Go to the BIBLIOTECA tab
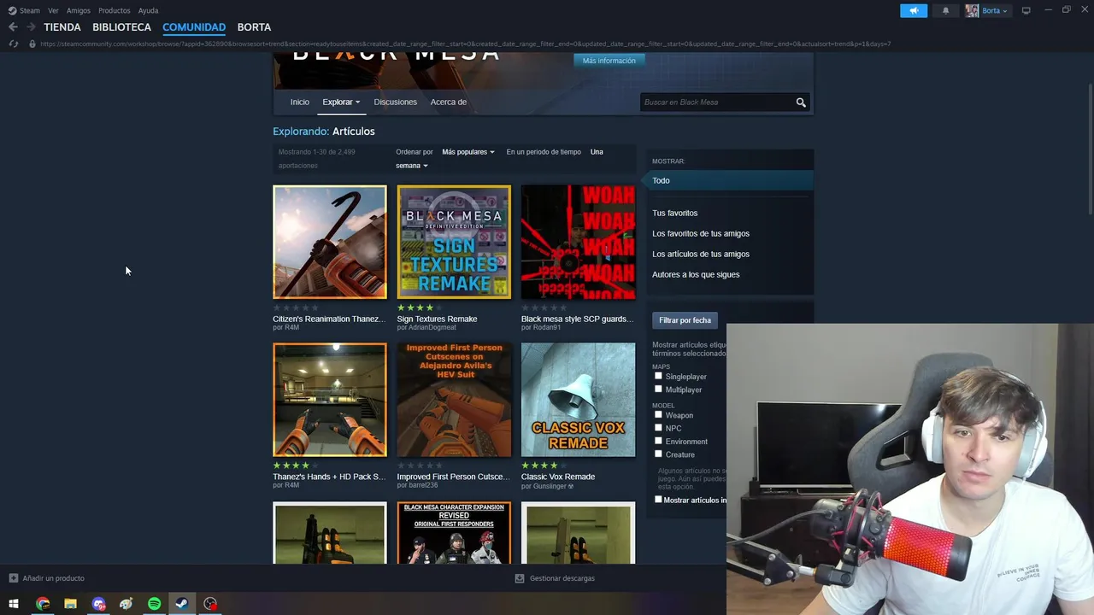This screenshot has width=1094, height=615. [x=121, y=27]
